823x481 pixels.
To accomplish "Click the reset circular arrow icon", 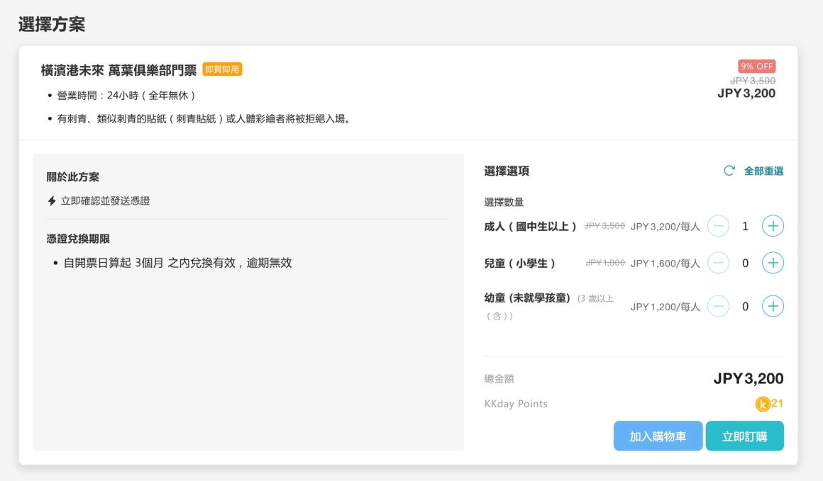I will (729, 171).
